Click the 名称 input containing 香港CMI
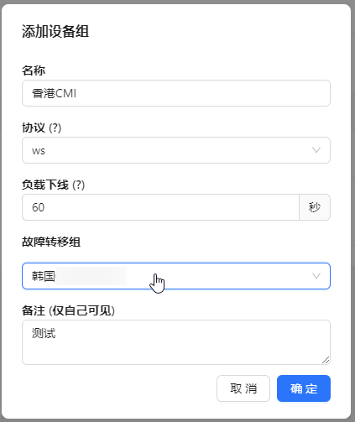This screenshot has width=355, height=422. coord(176,93)
